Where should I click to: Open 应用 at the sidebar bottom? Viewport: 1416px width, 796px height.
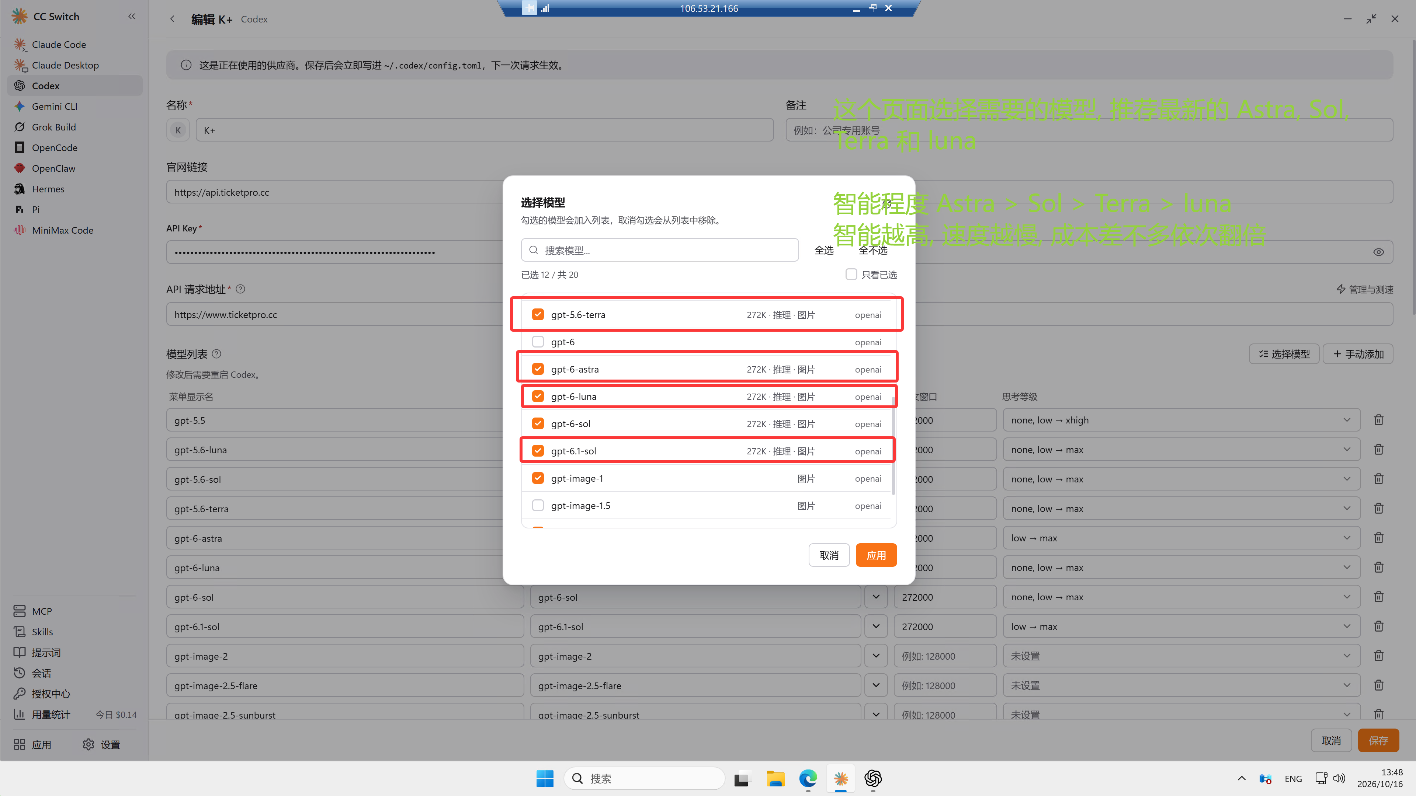[32, 745]
